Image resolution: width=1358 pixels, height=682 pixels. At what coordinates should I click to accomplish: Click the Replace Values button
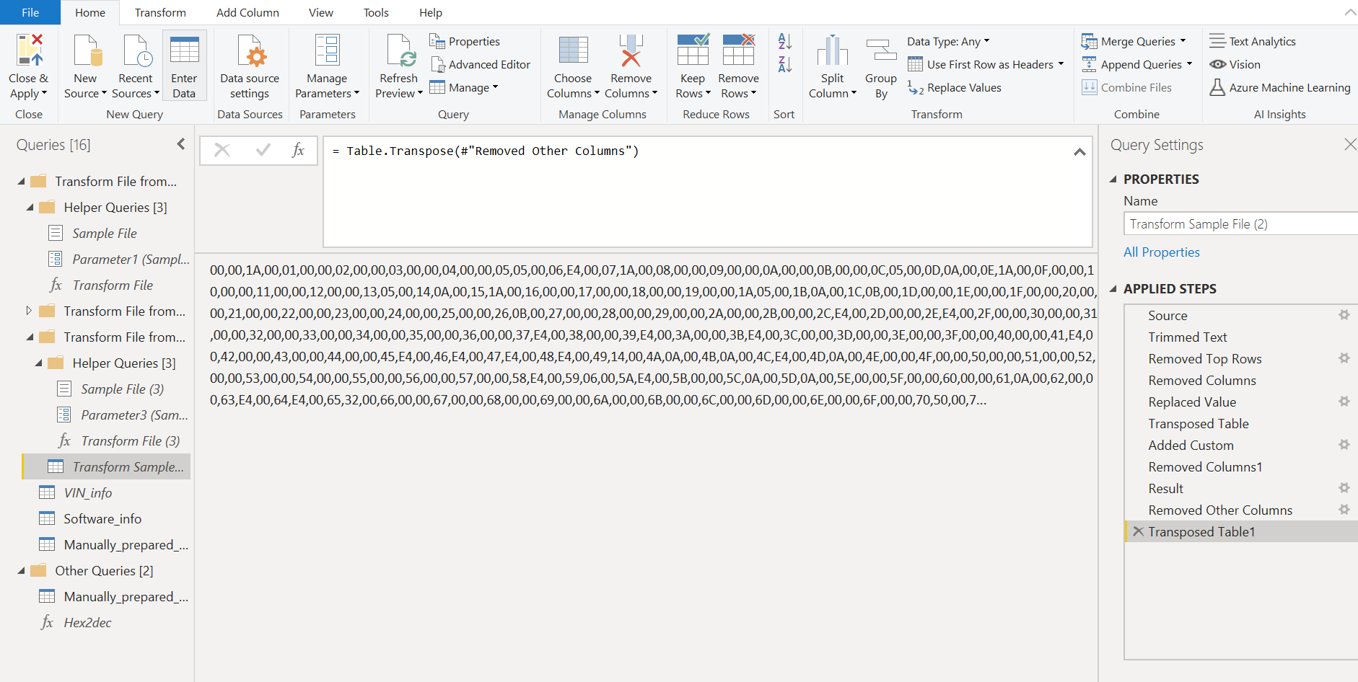click(955, 88)
